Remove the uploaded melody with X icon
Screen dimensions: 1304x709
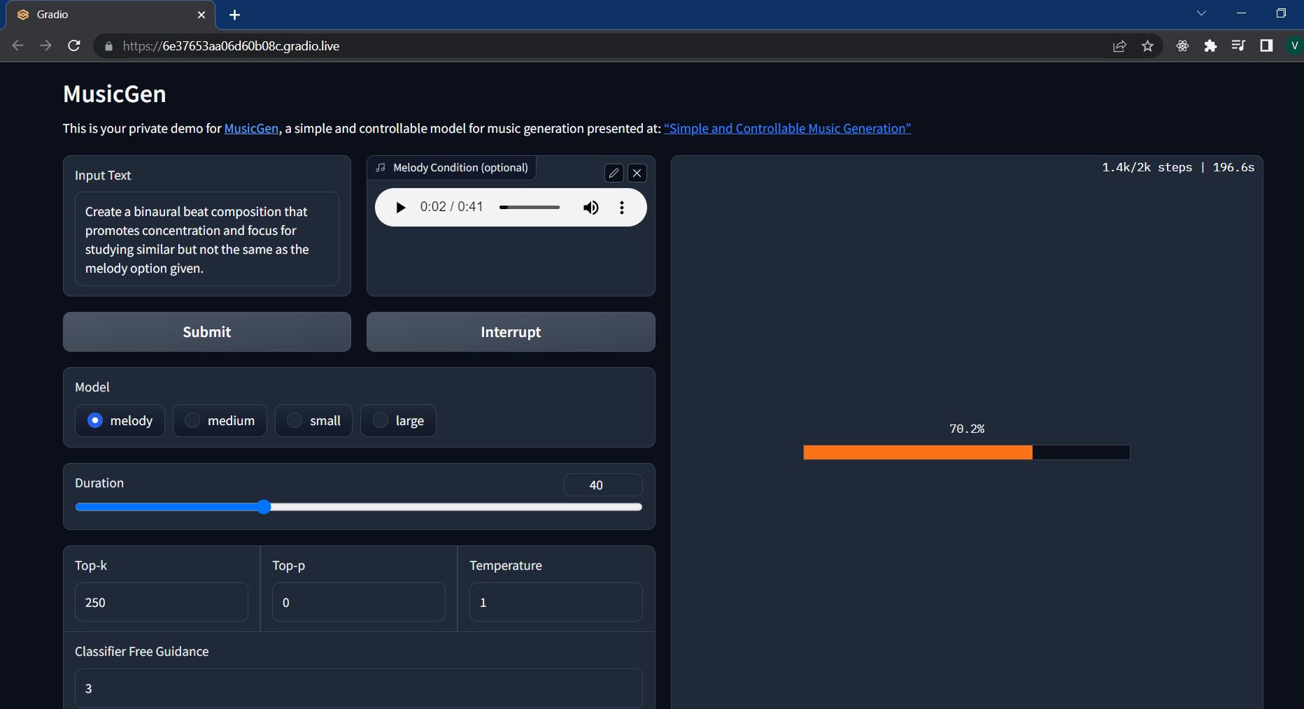637,173
